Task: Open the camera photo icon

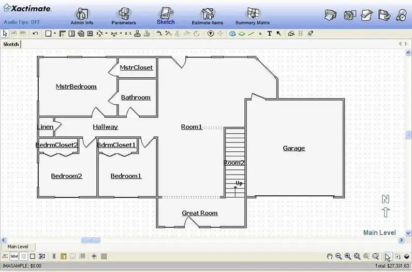Action: click(349, 15)
